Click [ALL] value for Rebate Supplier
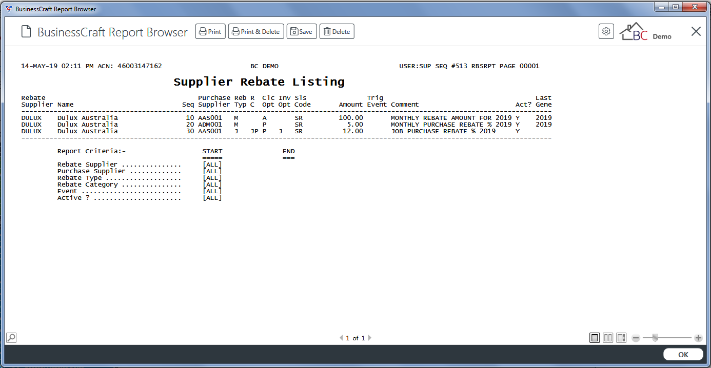This screenshot has height=368, width=711. [212, 165]
